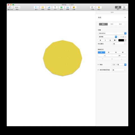Switch to the More tab in sidebar
The height and width of the screenshot is (135, 135).
[120, 24]
